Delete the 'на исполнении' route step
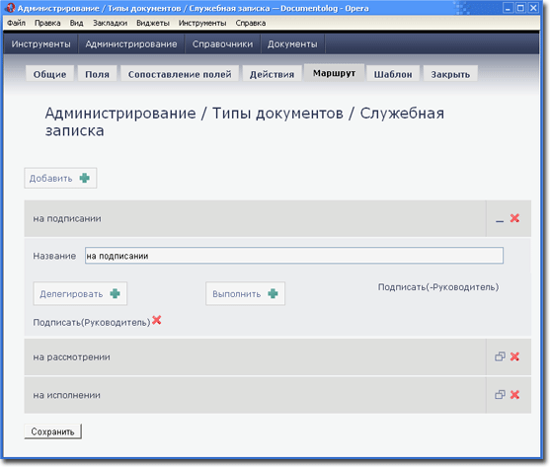Viewport: 550px width, 467px height. 514,395
